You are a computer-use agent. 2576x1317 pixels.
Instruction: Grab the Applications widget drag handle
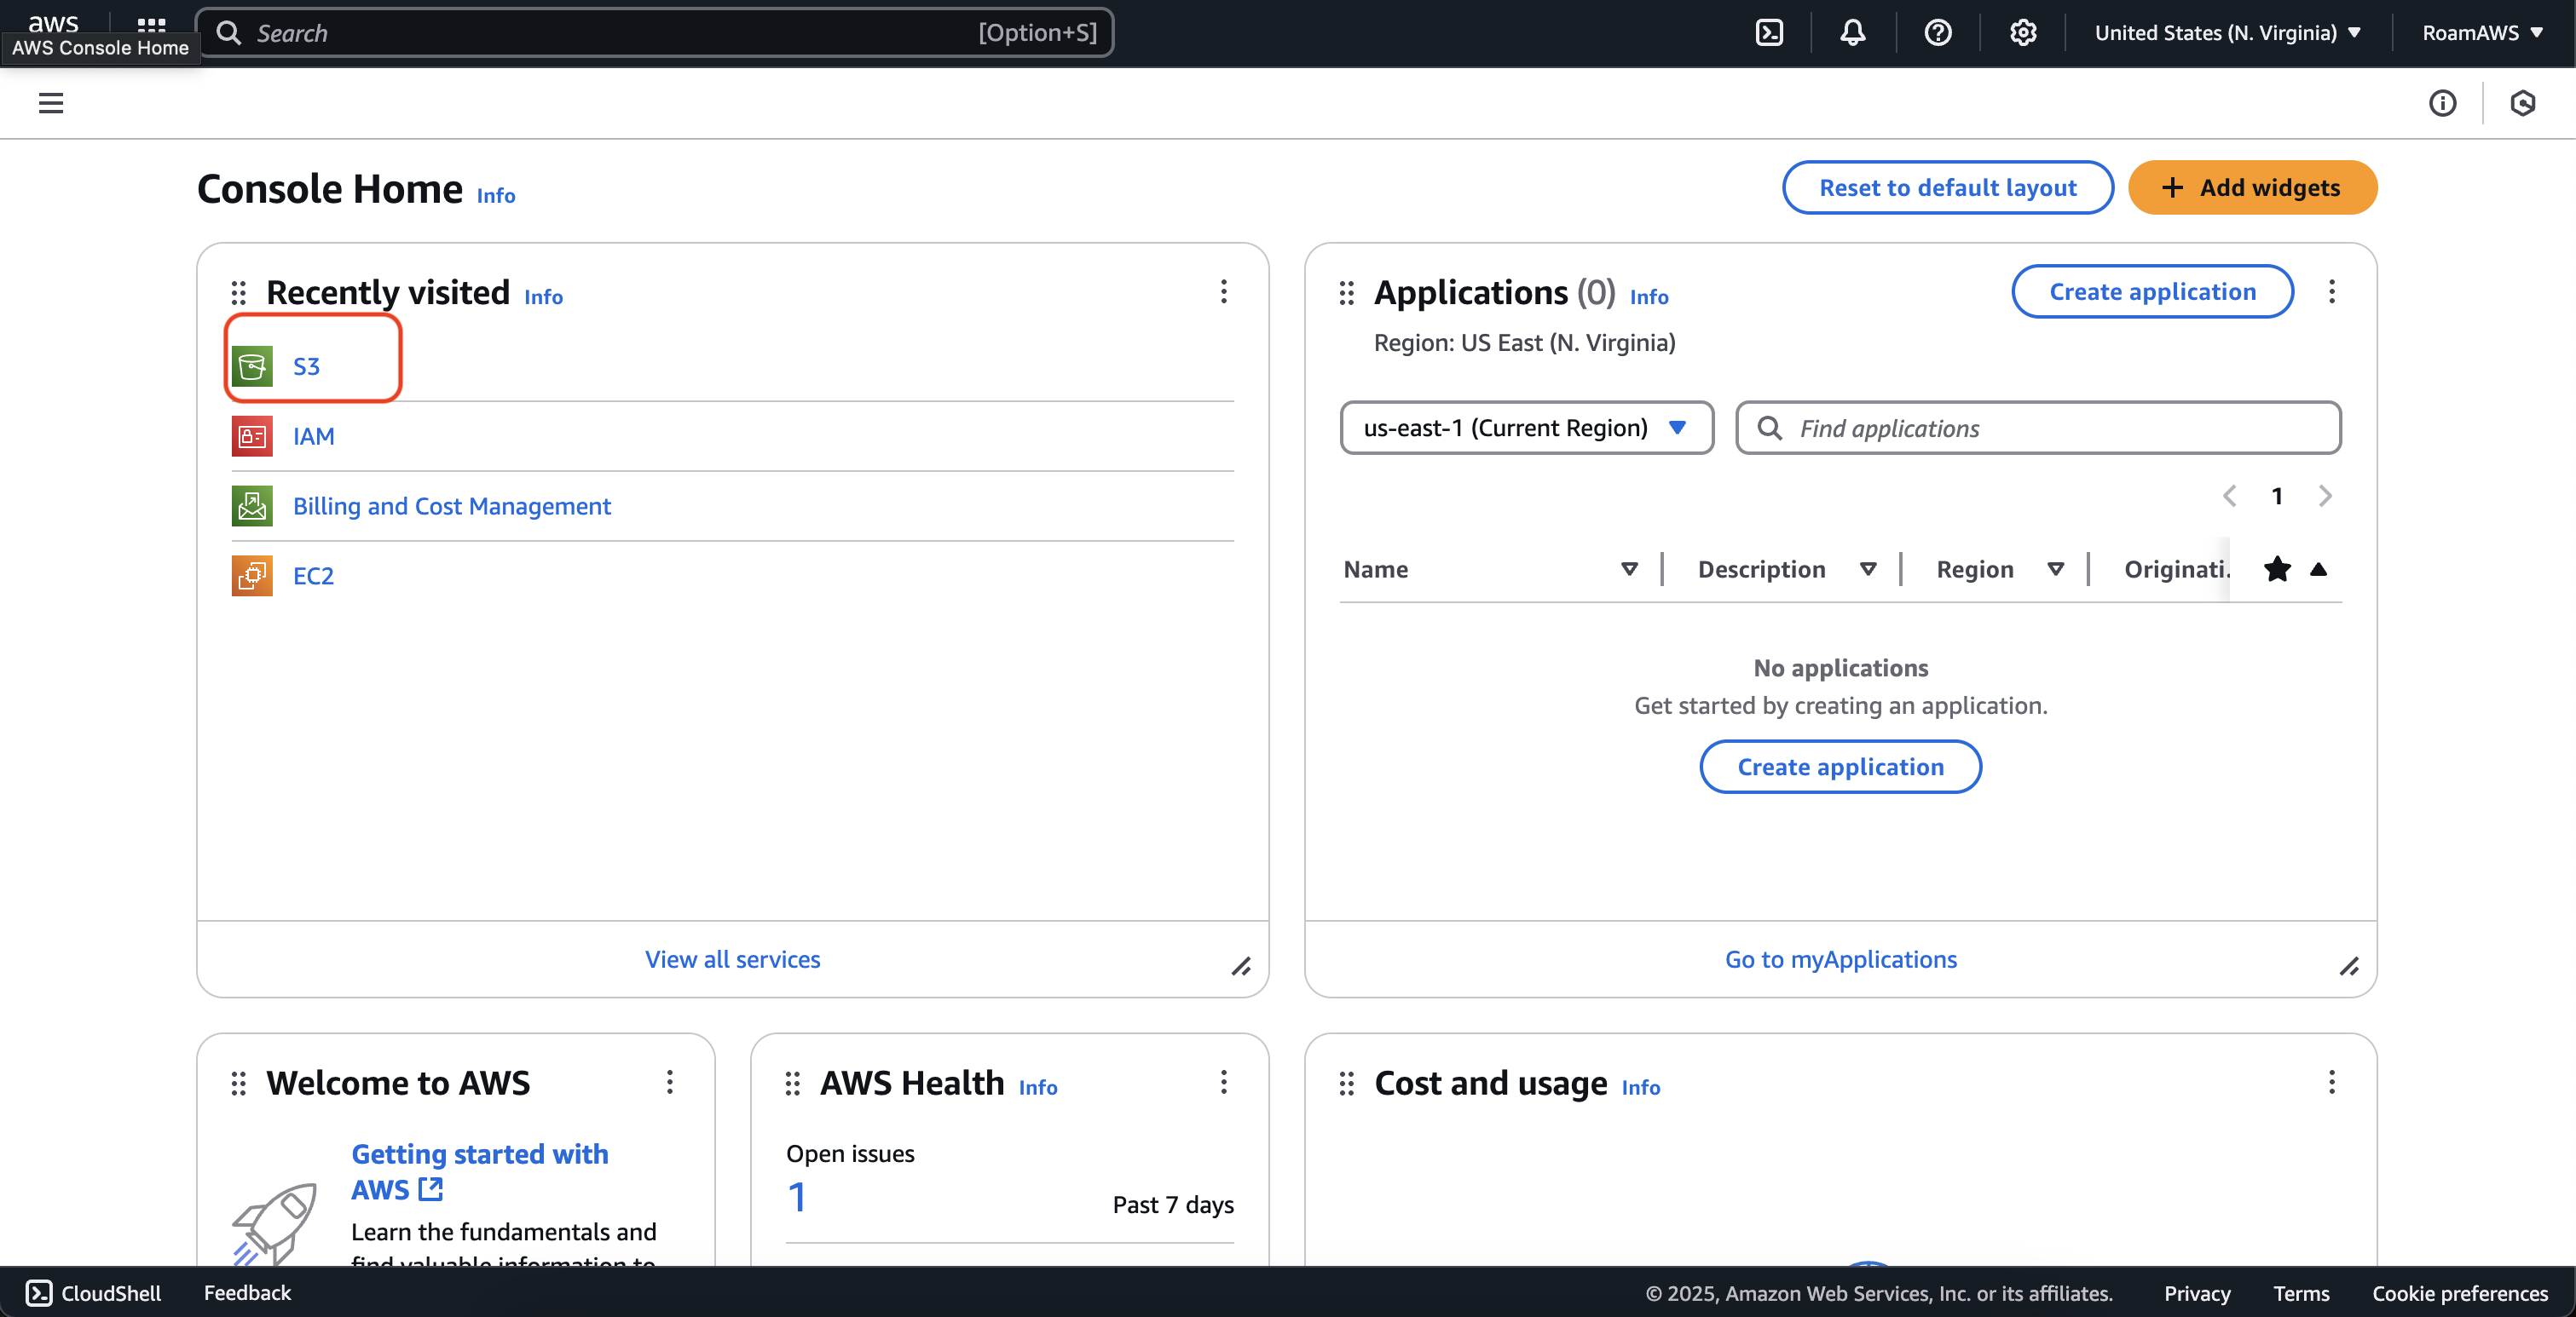1347,293
